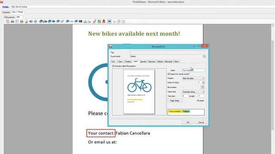This screenshot has height=154, width=275.
Task: Select the Label tab in Recognition
Action: tap(135, 62)
